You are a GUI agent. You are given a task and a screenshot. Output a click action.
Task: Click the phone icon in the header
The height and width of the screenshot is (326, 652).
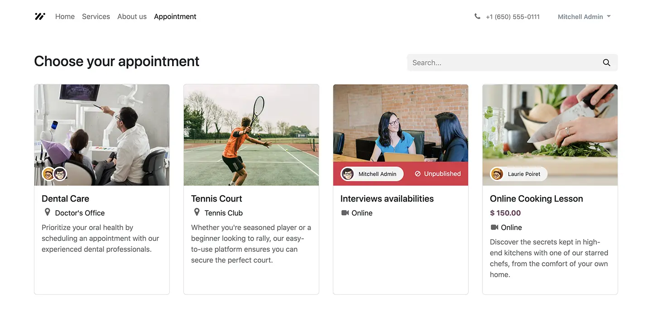[477, 16]
